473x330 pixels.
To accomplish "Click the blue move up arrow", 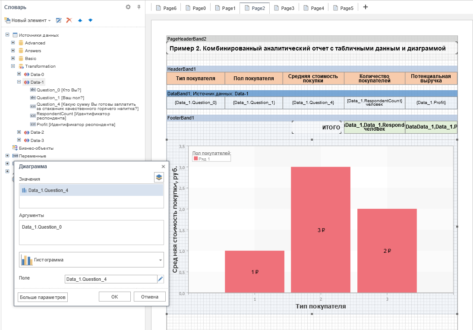I will point(80,20).
